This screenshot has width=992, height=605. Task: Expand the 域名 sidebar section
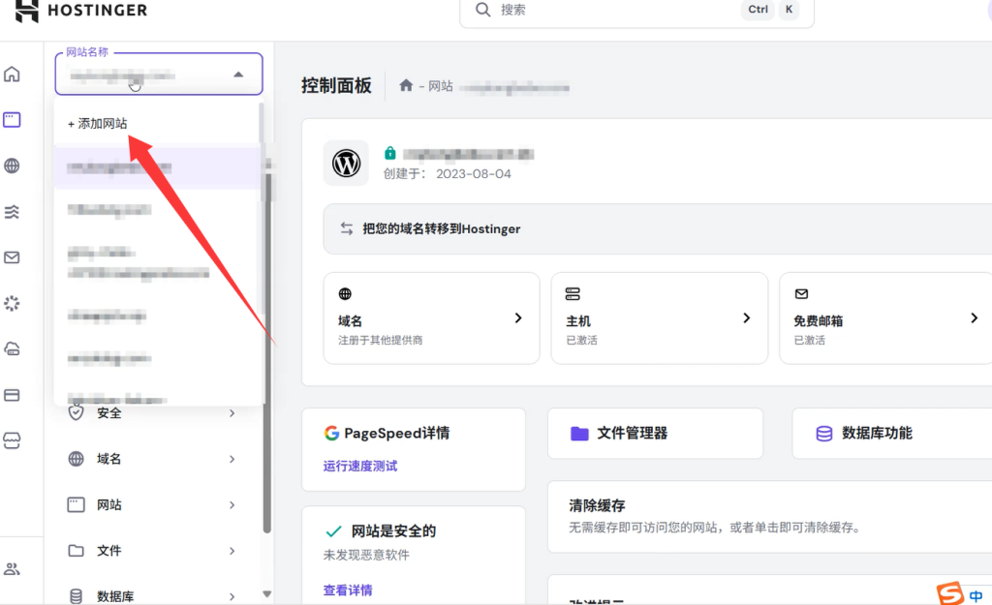point(151,459)
